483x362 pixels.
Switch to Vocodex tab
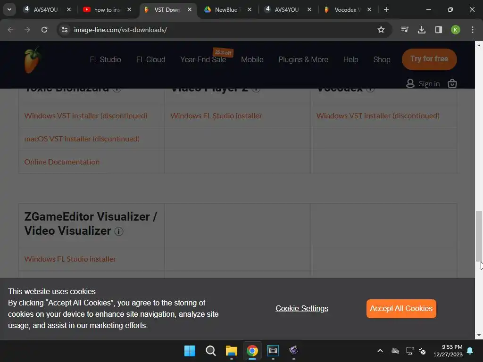click(348, 9)
